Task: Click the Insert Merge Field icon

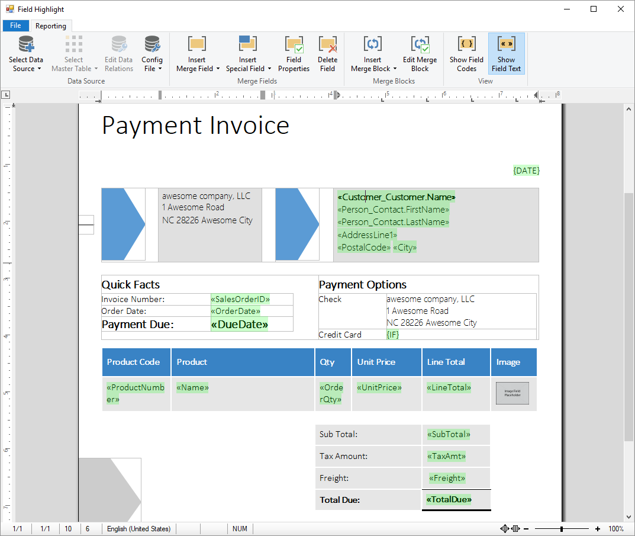Action: [x=196, y=45]
